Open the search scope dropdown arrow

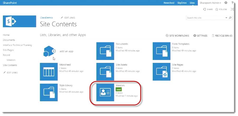pos(226,18)
